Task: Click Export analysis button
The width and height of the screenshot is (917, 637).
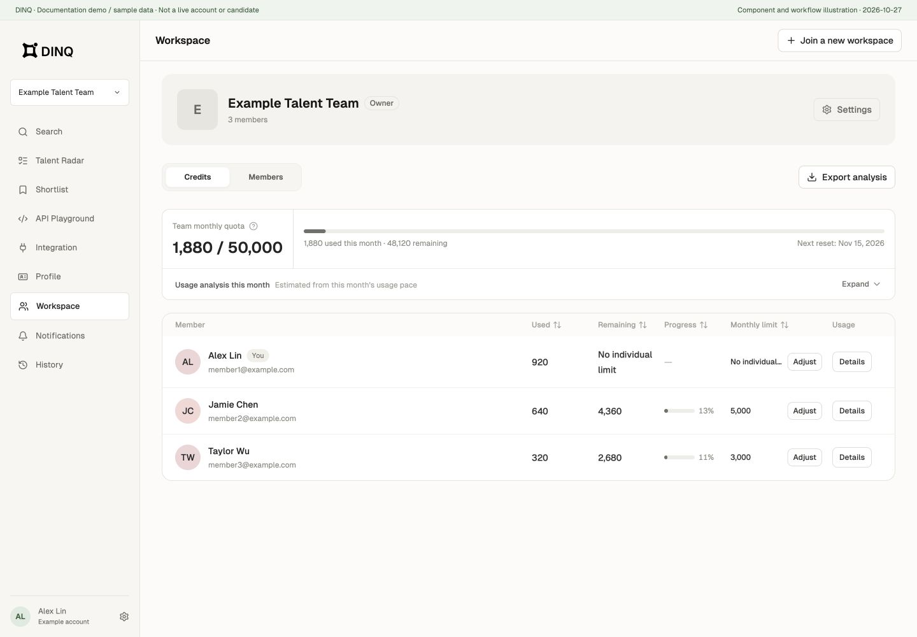Action: click(x=847, y=177)
